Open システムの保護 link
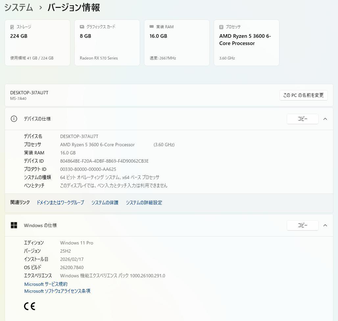This screenshot has height=321, width=338. pos(105,202)
